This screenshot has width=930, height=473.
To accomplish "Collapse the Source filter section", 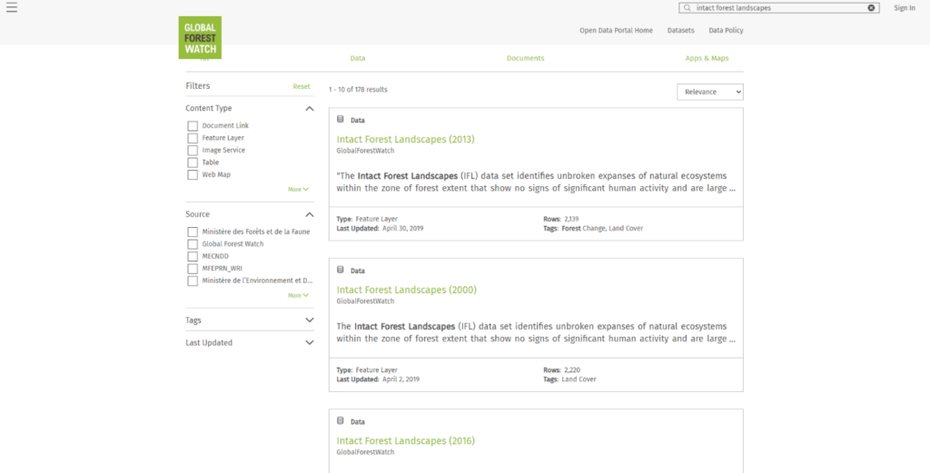I will coord(309,214).
